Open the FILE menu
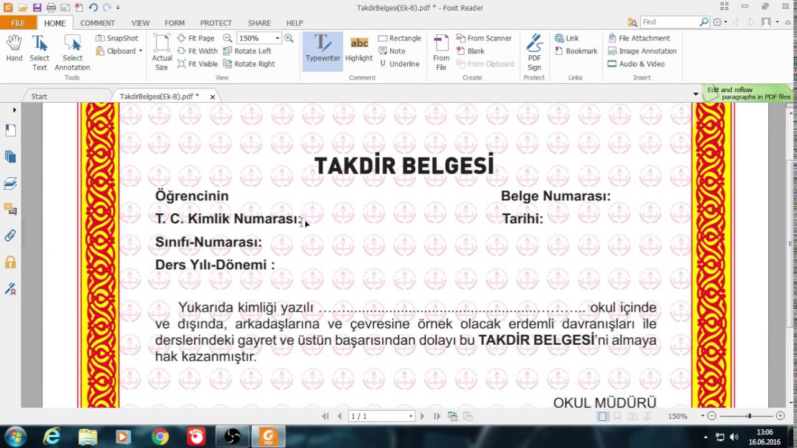 pos(18,23)
